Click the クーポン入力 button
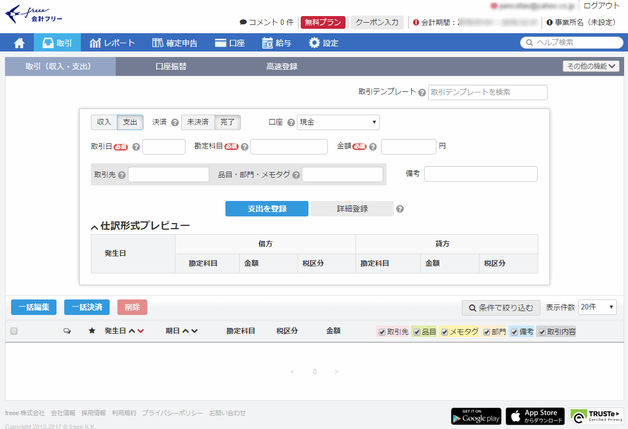This screenshot has height=429, width=628. 377,22
